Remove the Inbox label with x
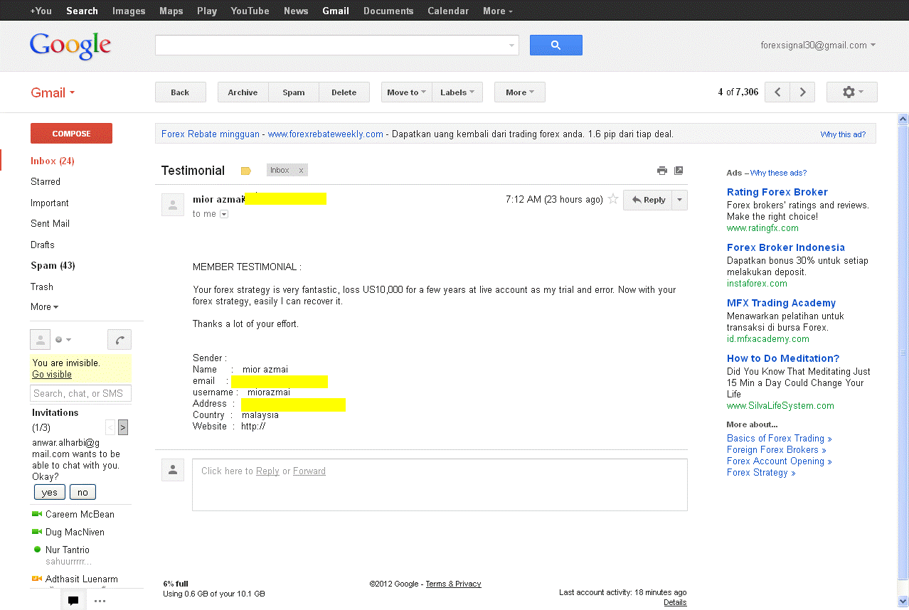This screenshot has height=610, width=909. pos(301,171)
